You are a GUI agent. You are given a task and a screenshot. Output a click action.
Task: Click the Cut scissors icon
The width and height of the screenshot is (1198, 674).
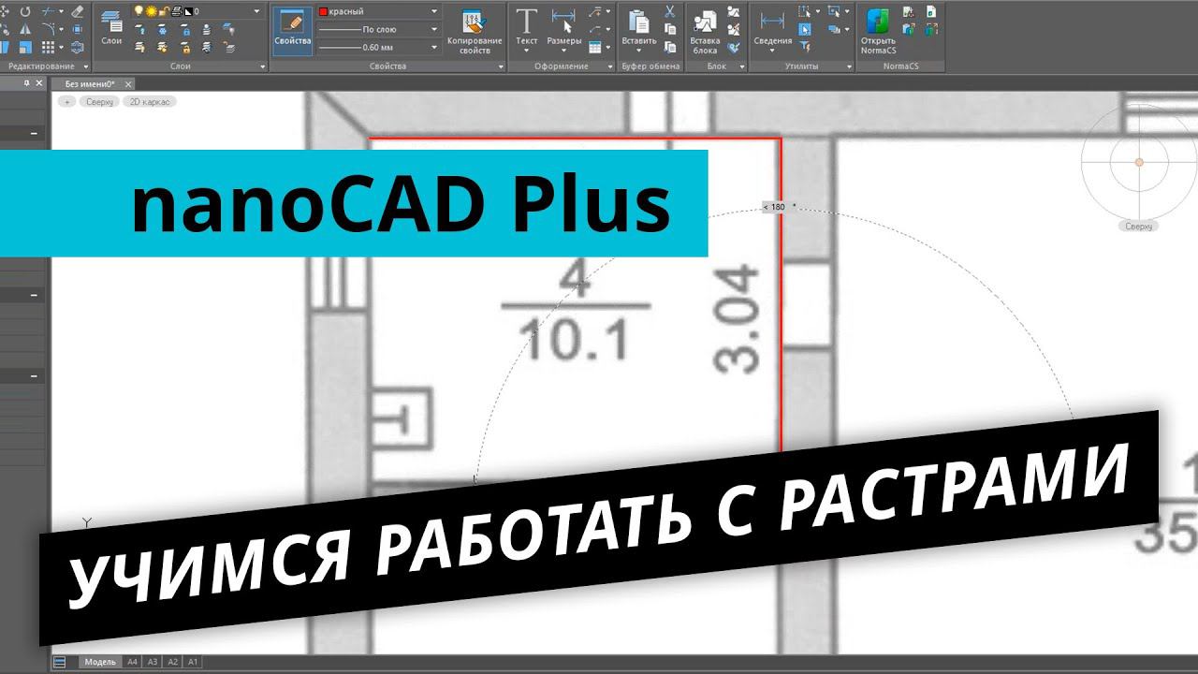(669, 11)
